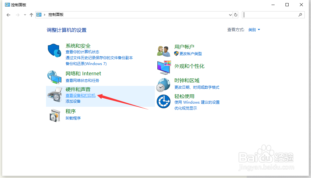
Task: Click 查看网络状态和任务 link
Action: click(82, 80)
